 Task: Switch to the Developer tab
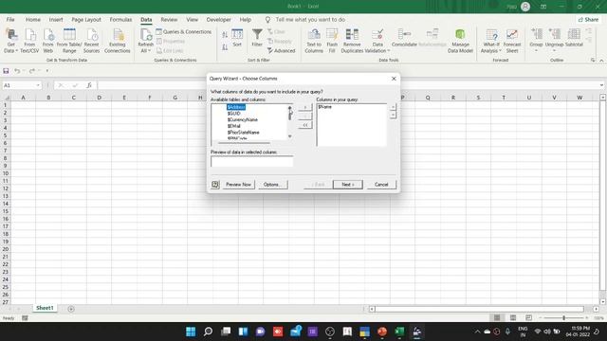point(219,19)
